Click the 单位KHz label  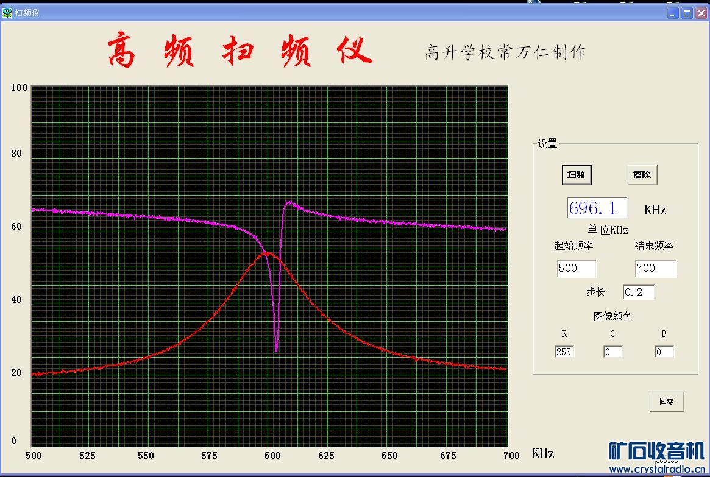click(x=608, y=230)
